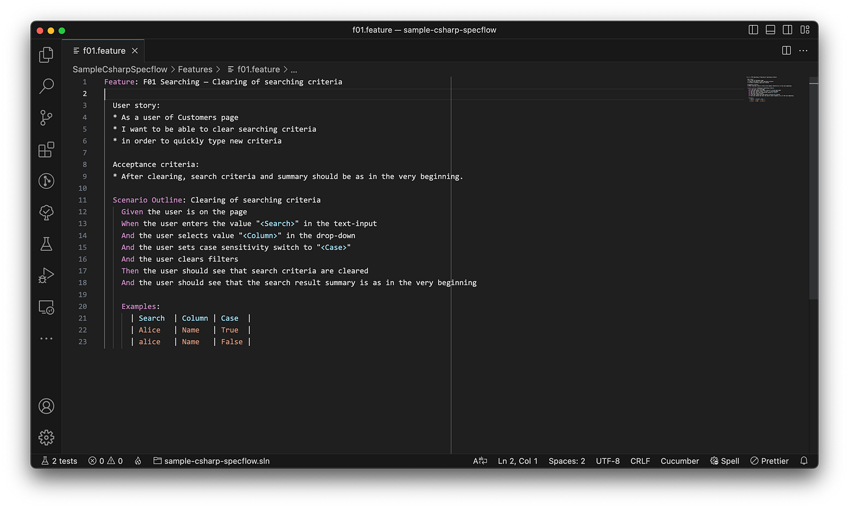Select the f01.feature editor tab
Viewport: 849px width, 509px height.
click(x=103, y=51)
